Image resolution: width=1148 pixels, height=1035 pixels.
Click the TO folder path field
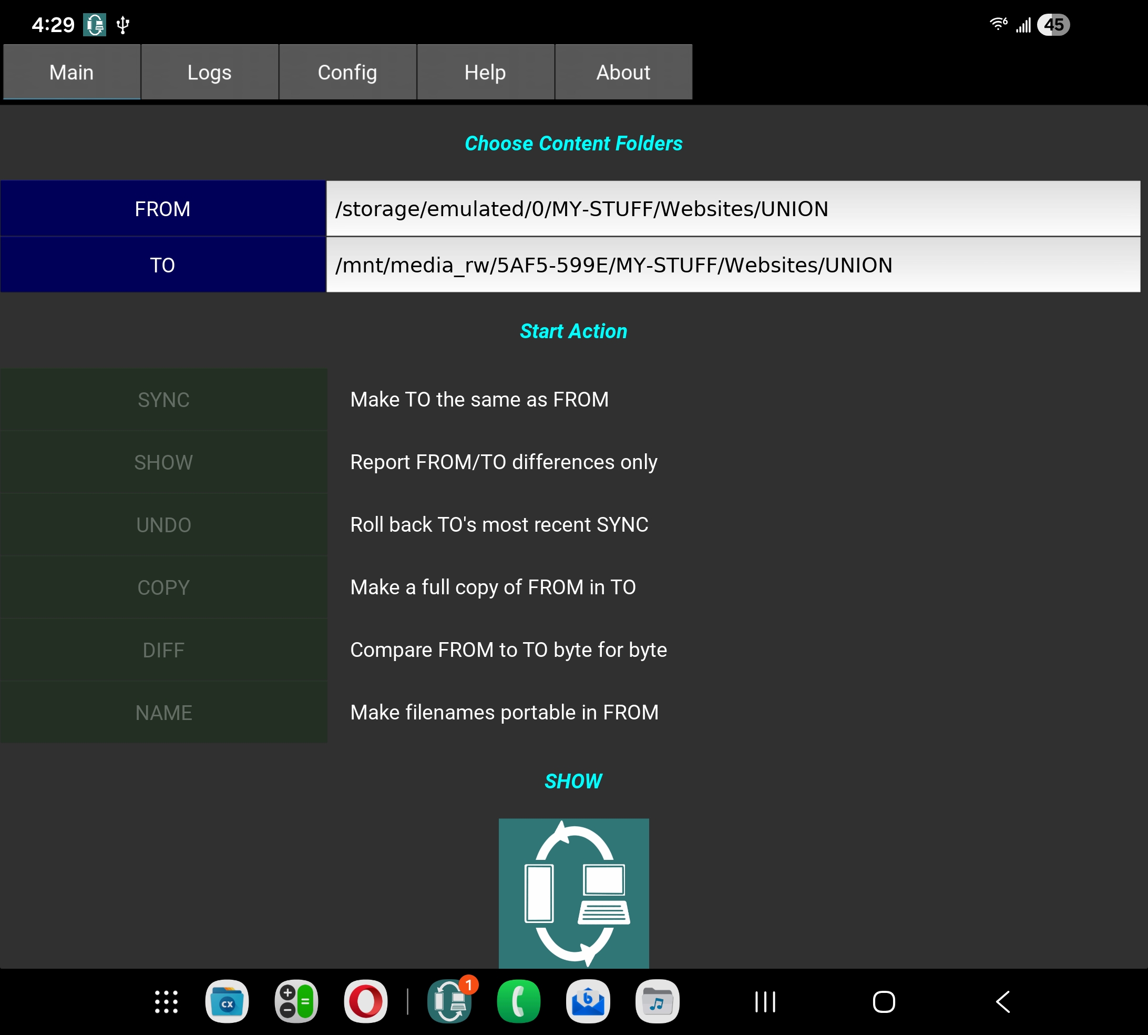click(x=733, y=265)
